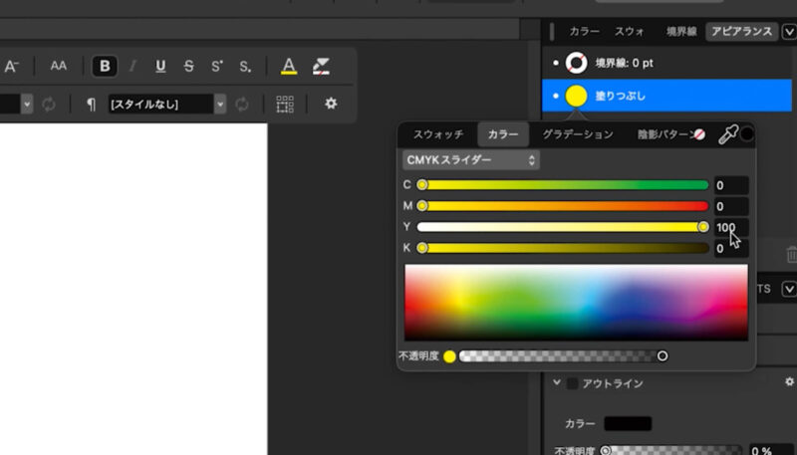Open text color A icon

click(x=289, y=66)
